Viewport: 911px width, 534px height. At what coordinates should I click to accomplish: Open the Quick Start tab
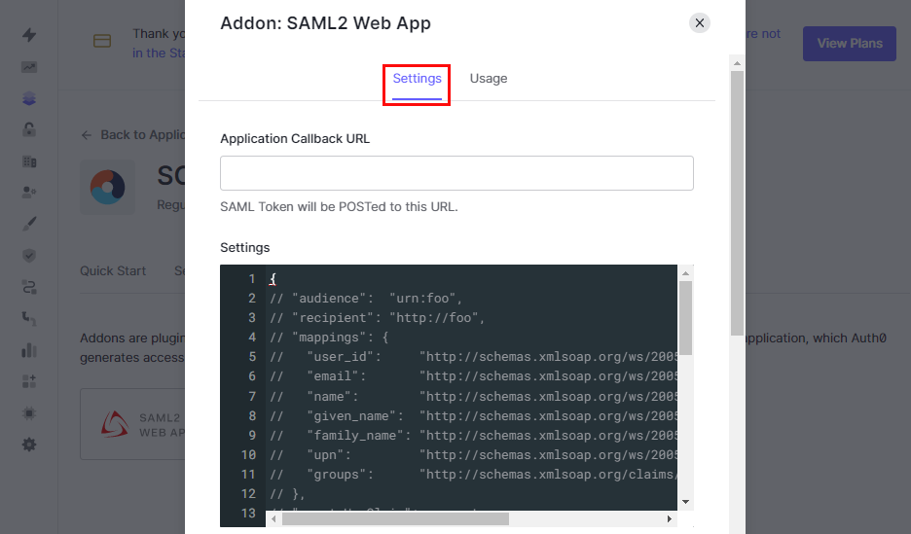coord(113,271)
